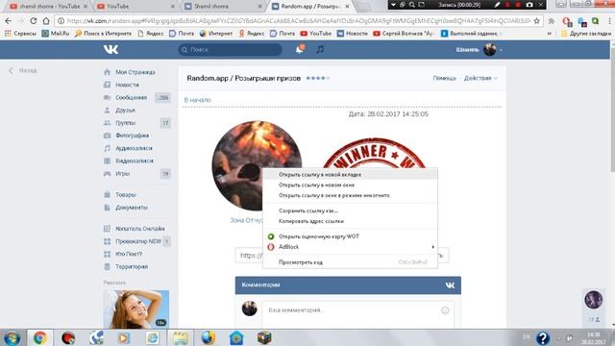Click the Комментарии widget VK logo
615x346 pixels.
[x=450, y=285]
